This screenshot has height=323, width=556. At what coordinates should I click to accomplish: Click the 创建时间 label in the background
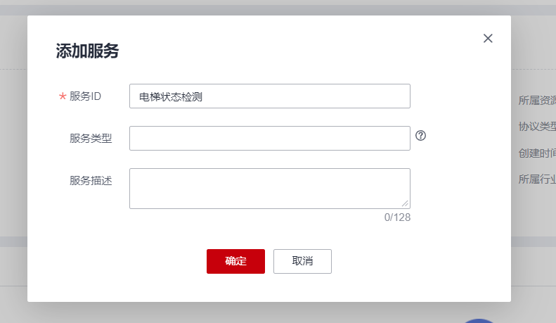[x=537, y=153]
